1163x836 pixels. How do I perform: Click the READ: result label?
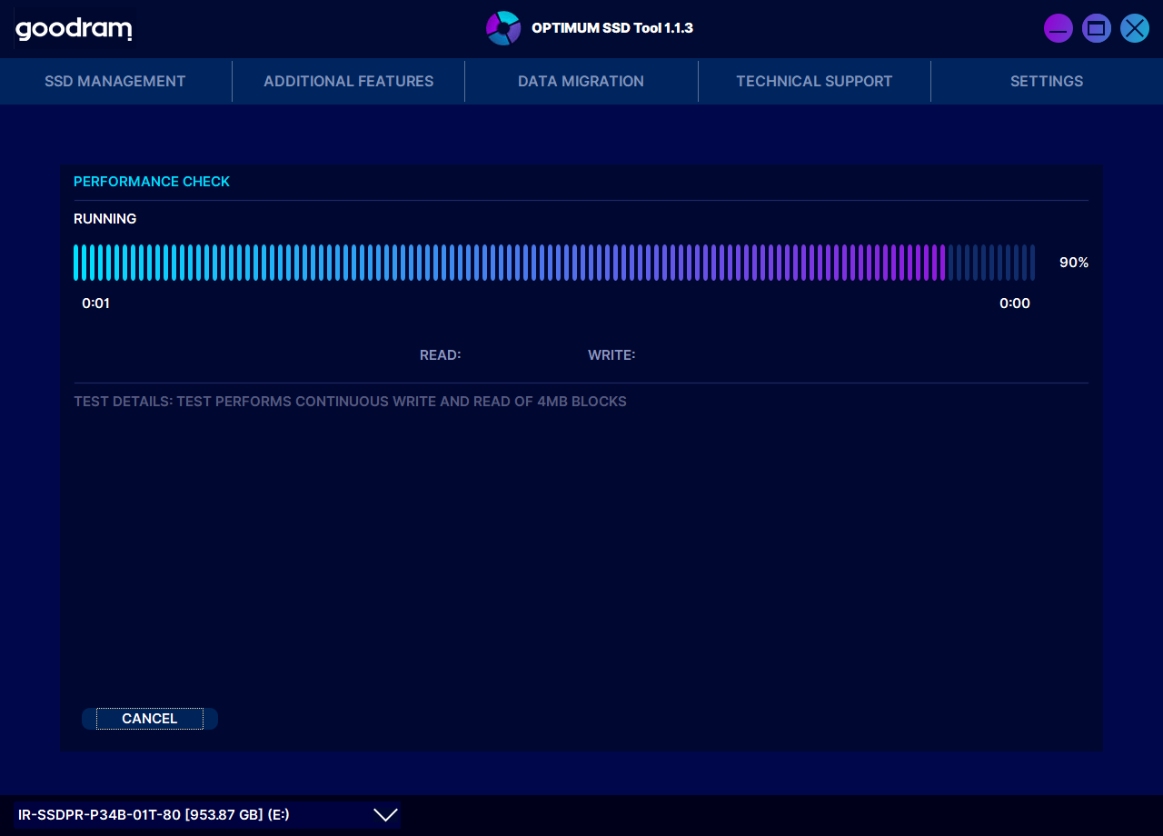click(441, 355)
